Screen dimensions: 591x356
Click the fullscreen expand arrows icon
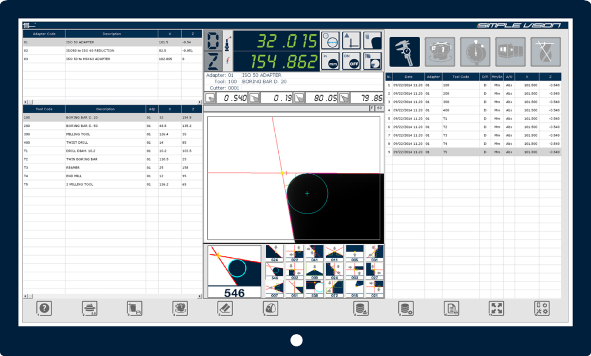(x=496, y=308)
